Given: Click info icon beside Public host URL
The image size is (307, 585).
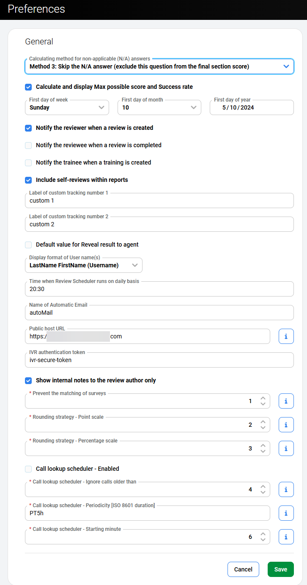Looking at the screenshot, I should tap(286, 336).
